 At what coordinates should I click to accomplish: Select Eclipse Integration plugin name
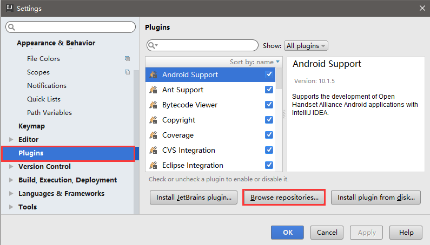193,165
